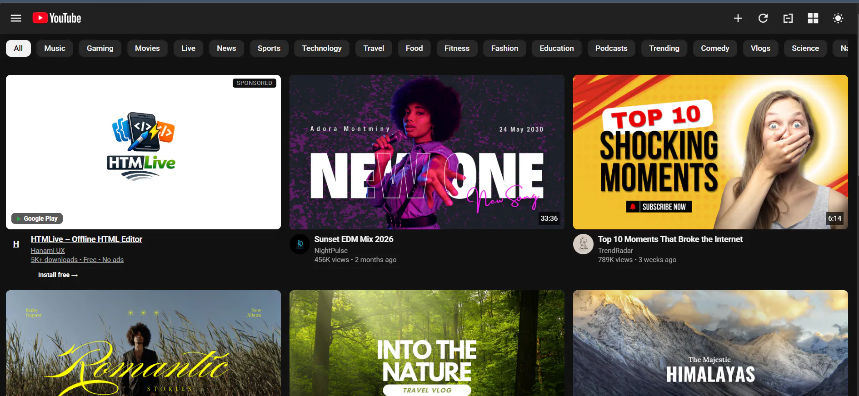This screenshot has height=396, width=859.
Task: Click the 456K views · 2 months ago text
Action: click(355, 260)
